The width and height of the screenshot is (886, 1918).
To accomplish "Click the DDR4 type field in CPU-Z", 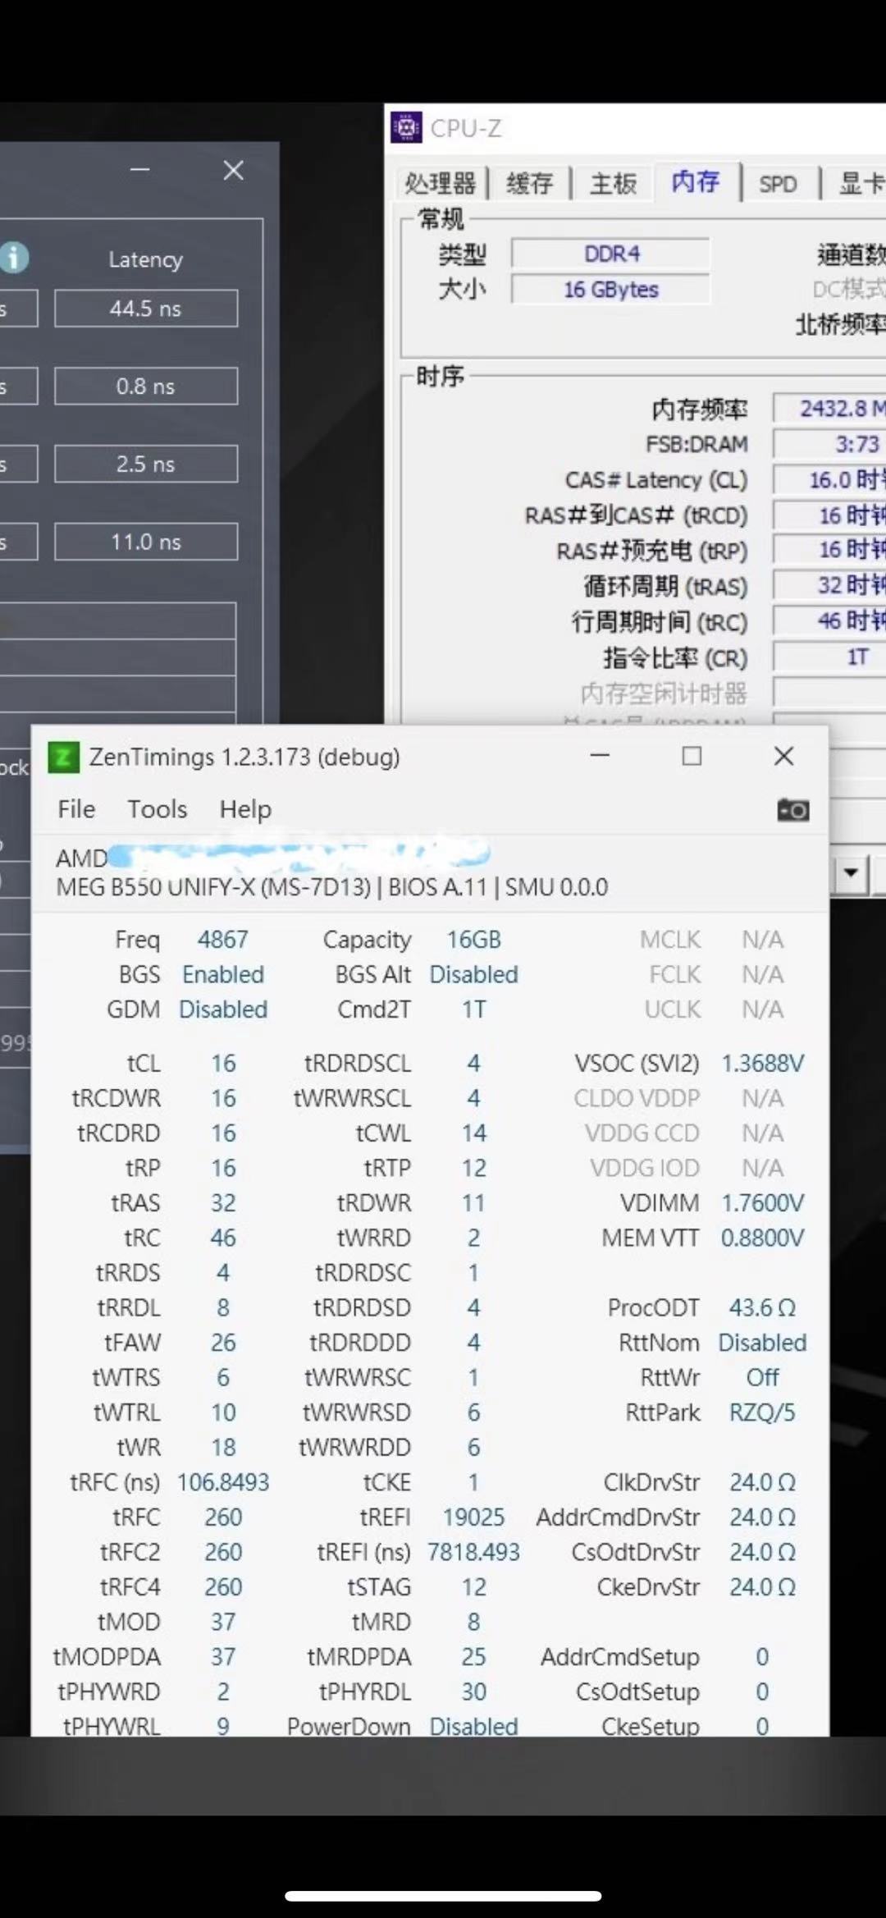I will click(x=611, y=254).
